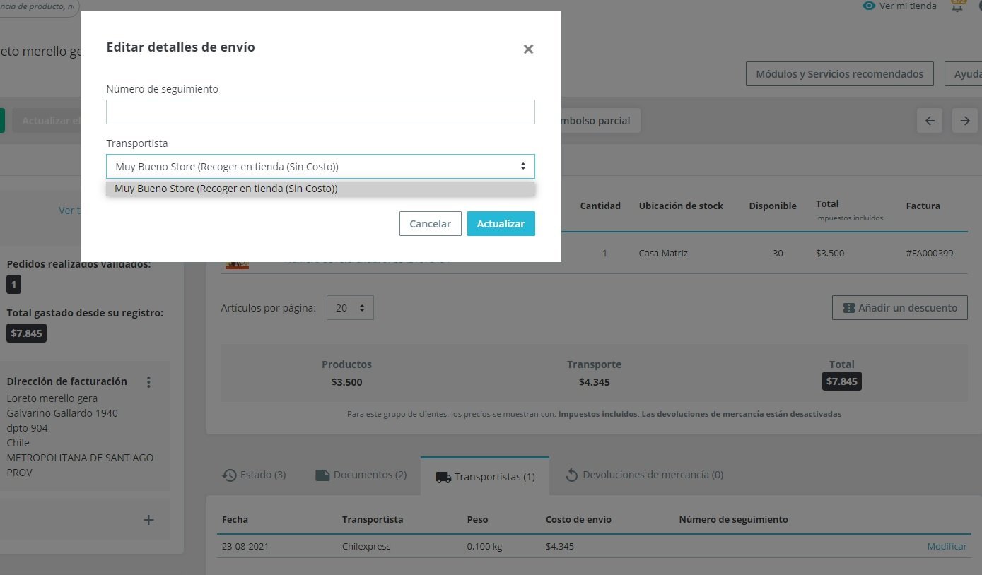982x575 pixels.
Task: Click the Cancelar button
Action: coord(430,223)
